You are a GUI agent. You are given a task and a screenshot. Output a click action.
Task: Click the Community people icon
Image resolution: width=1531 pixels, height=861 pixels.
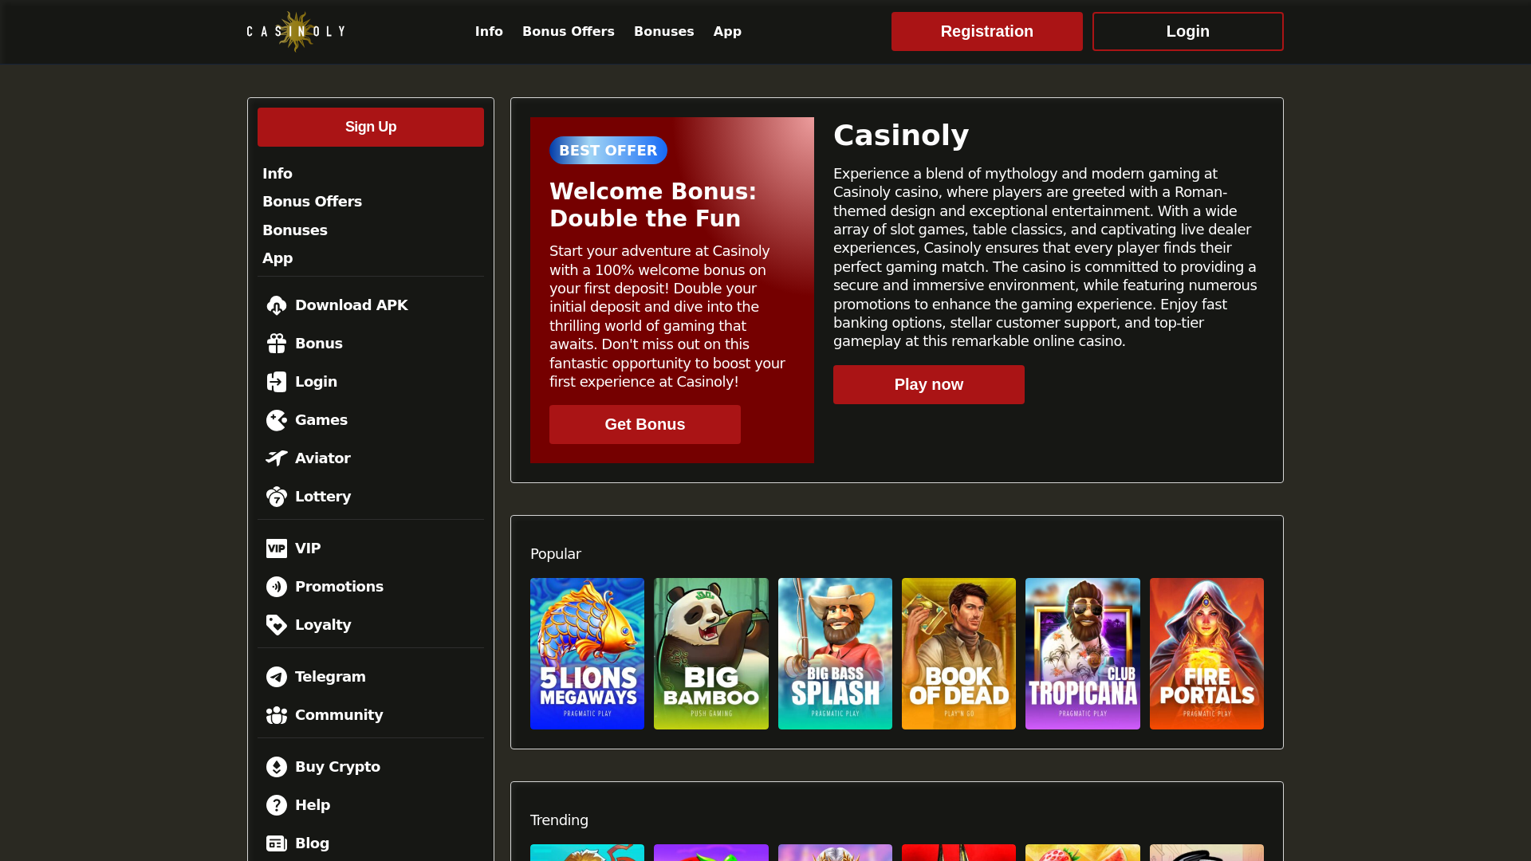pyautogui.click(x=277, y=715)
